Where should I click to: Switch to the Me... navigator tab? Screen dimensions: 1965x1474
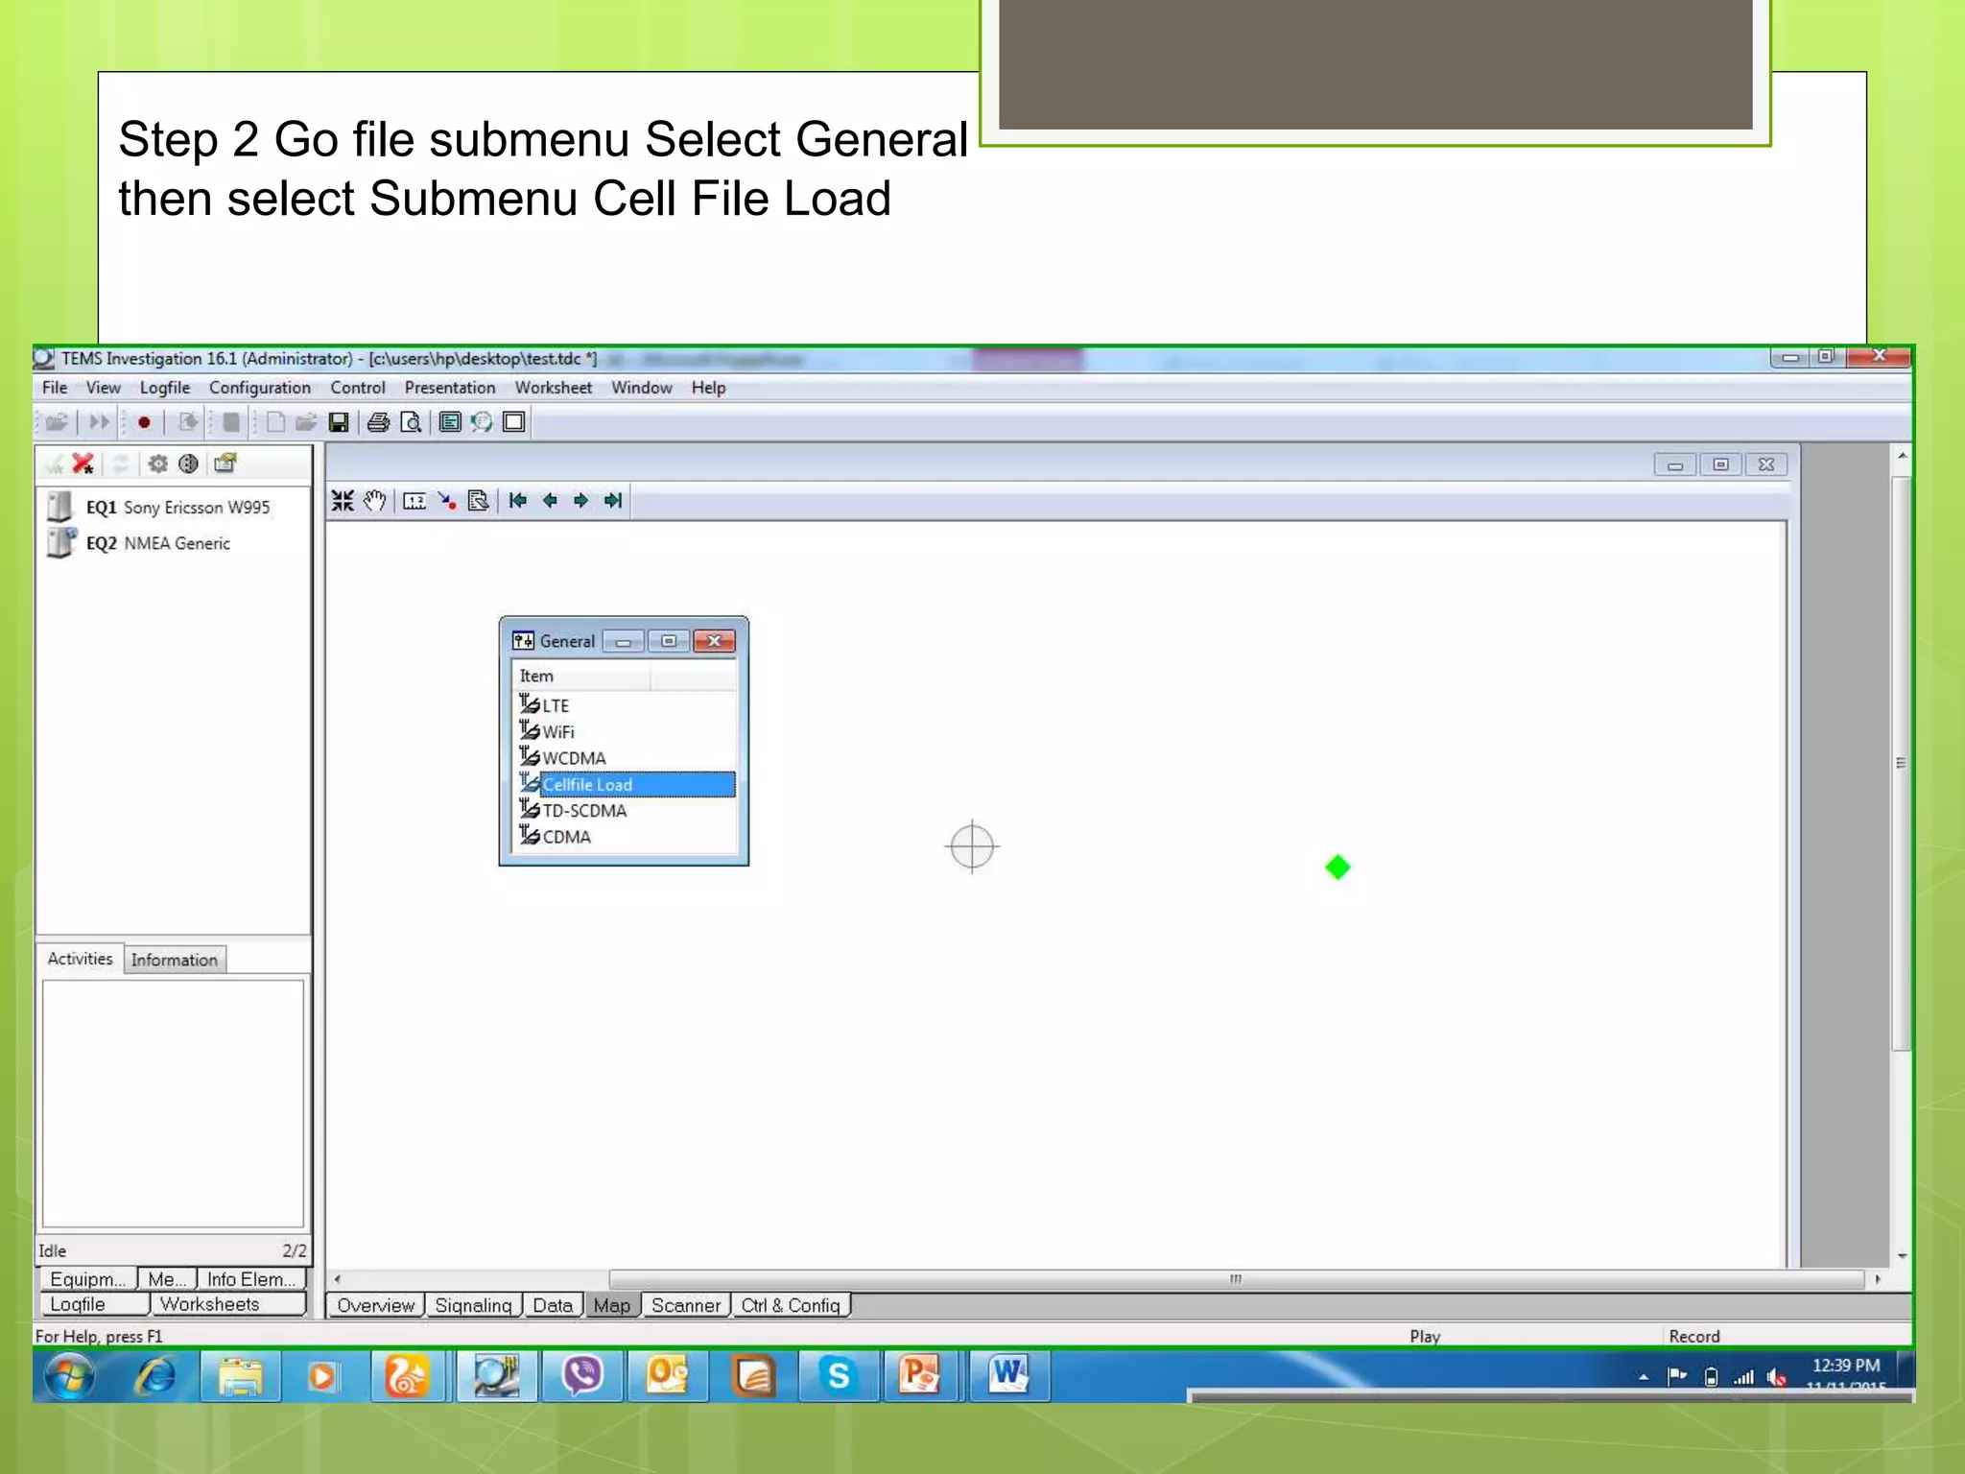(167, 1279)
